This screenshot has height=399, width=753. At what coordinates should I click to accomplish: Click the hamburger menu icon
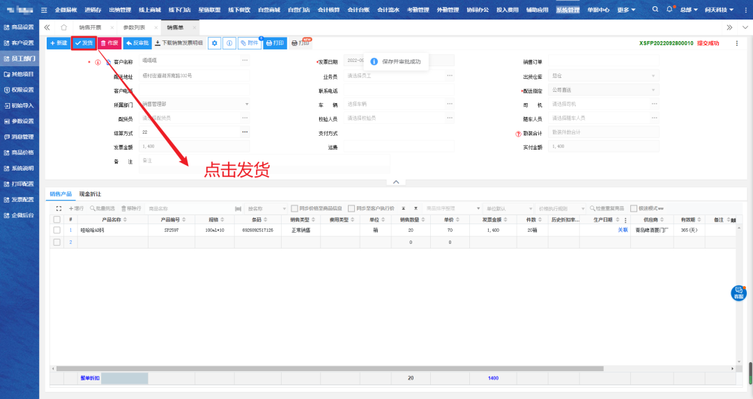pos(45,10)
